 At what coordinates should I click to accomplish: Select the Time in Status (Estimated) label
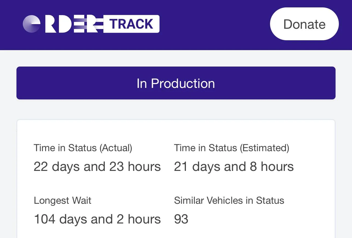pyautogui.click(x=231, y=148)
